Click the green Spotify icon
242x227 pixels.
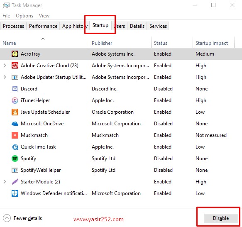pyautogui.click(x=15, y=159)
